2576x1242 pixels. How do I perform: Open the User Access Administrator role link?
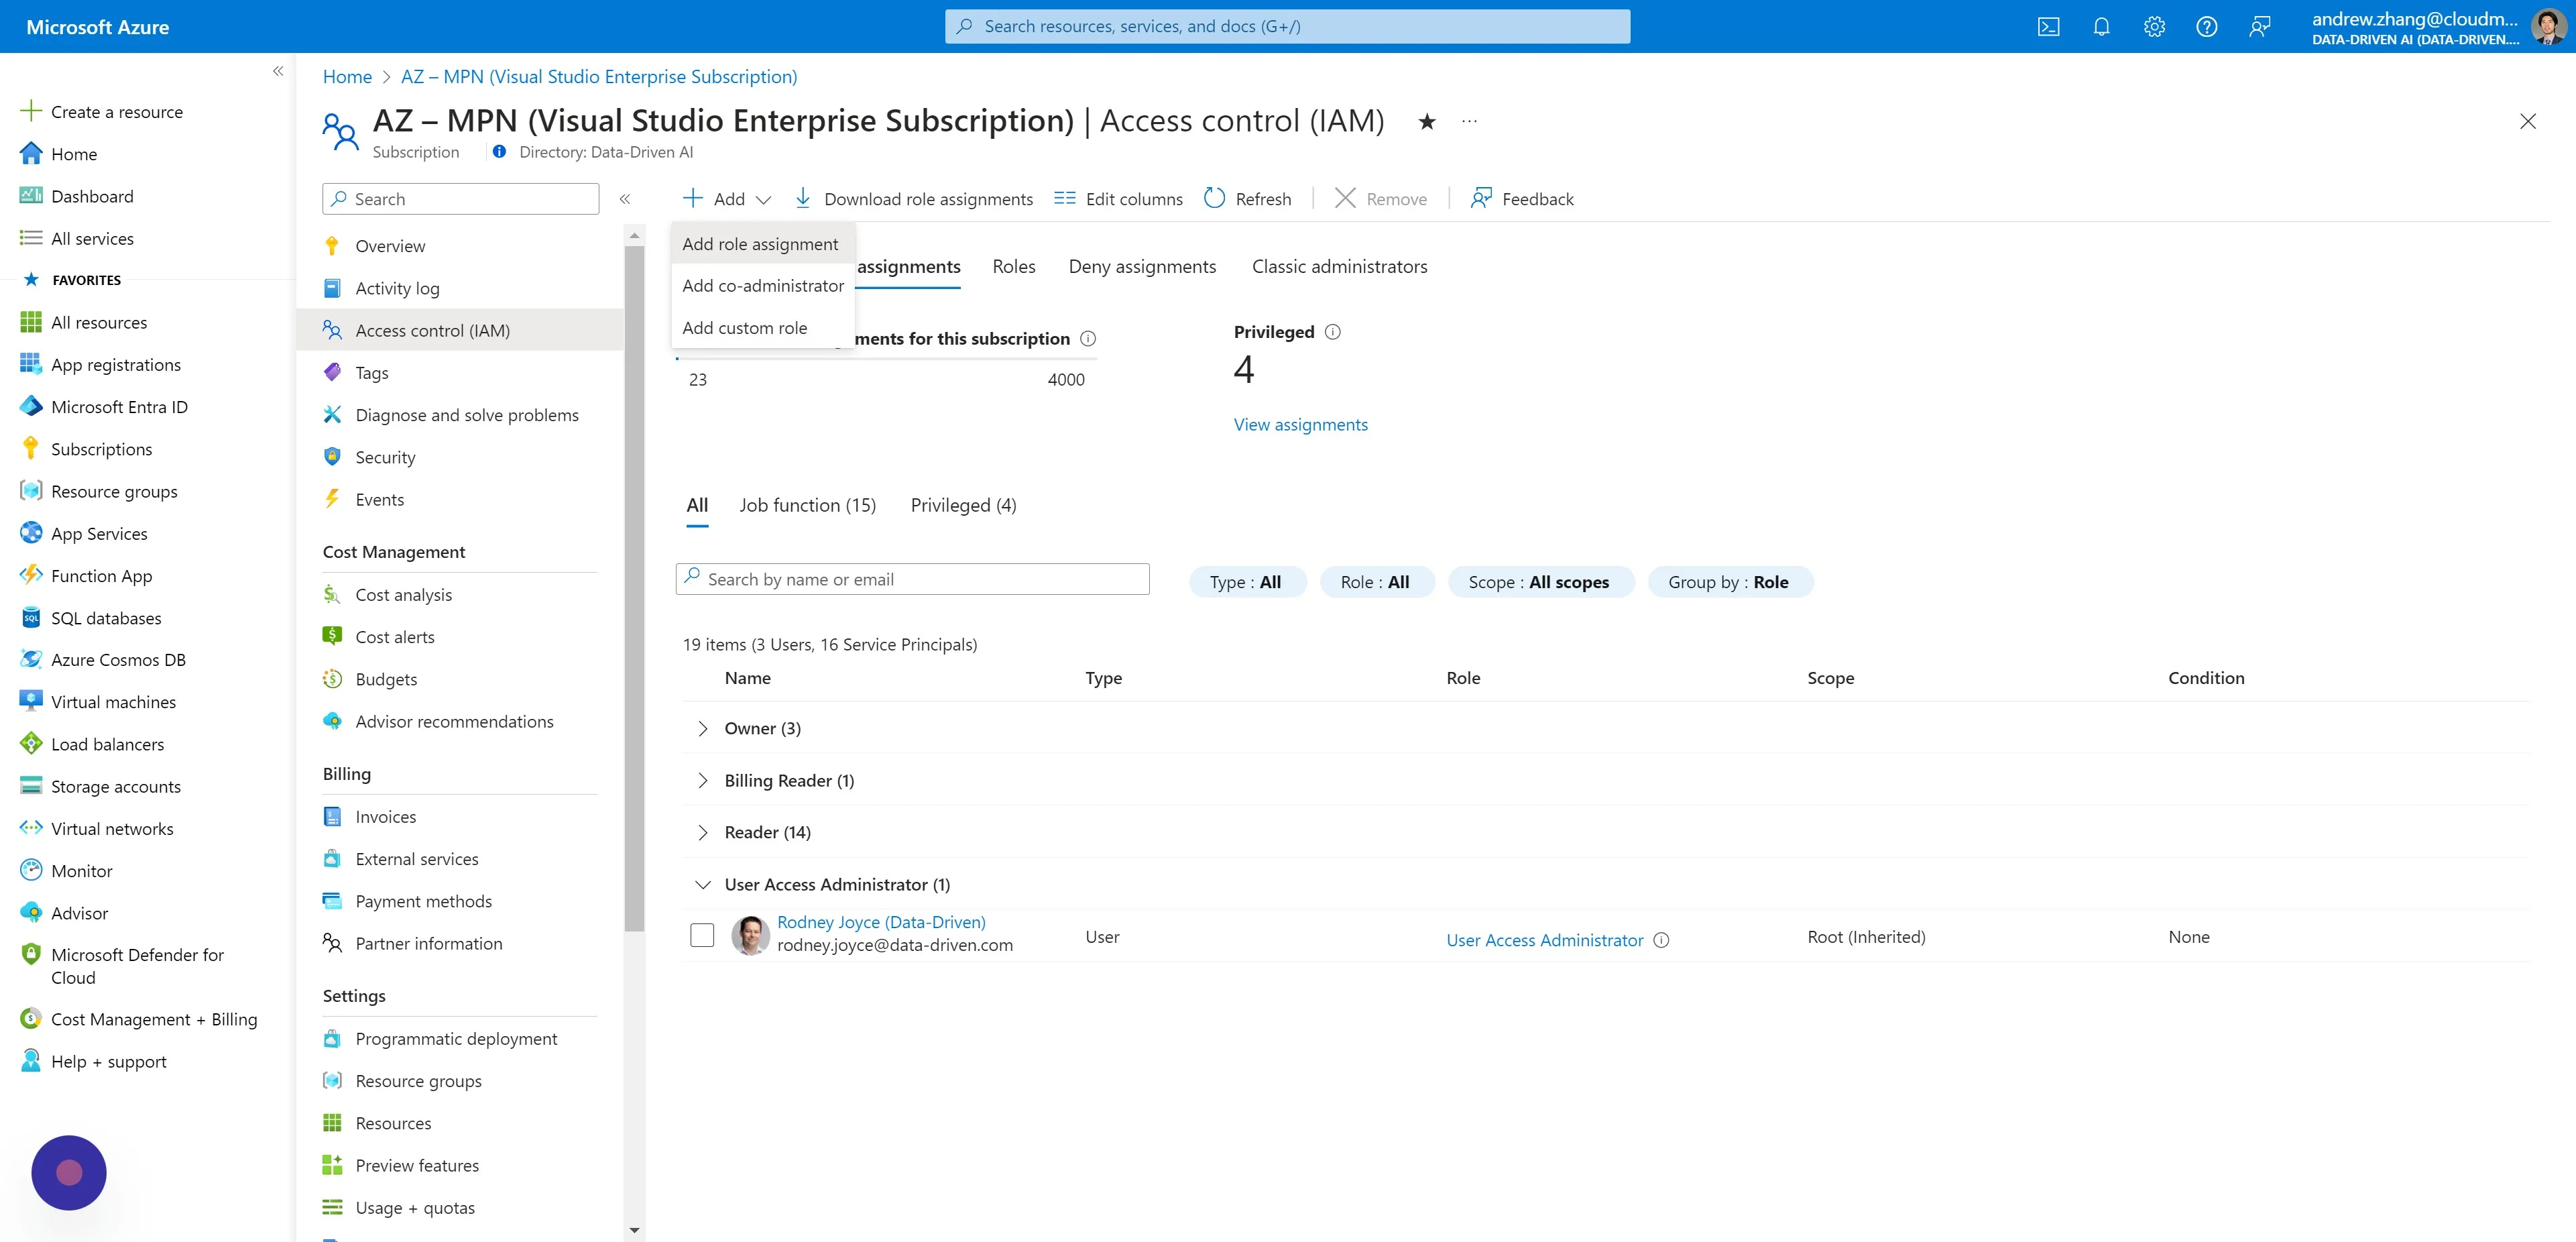(x=1544, y=940)
